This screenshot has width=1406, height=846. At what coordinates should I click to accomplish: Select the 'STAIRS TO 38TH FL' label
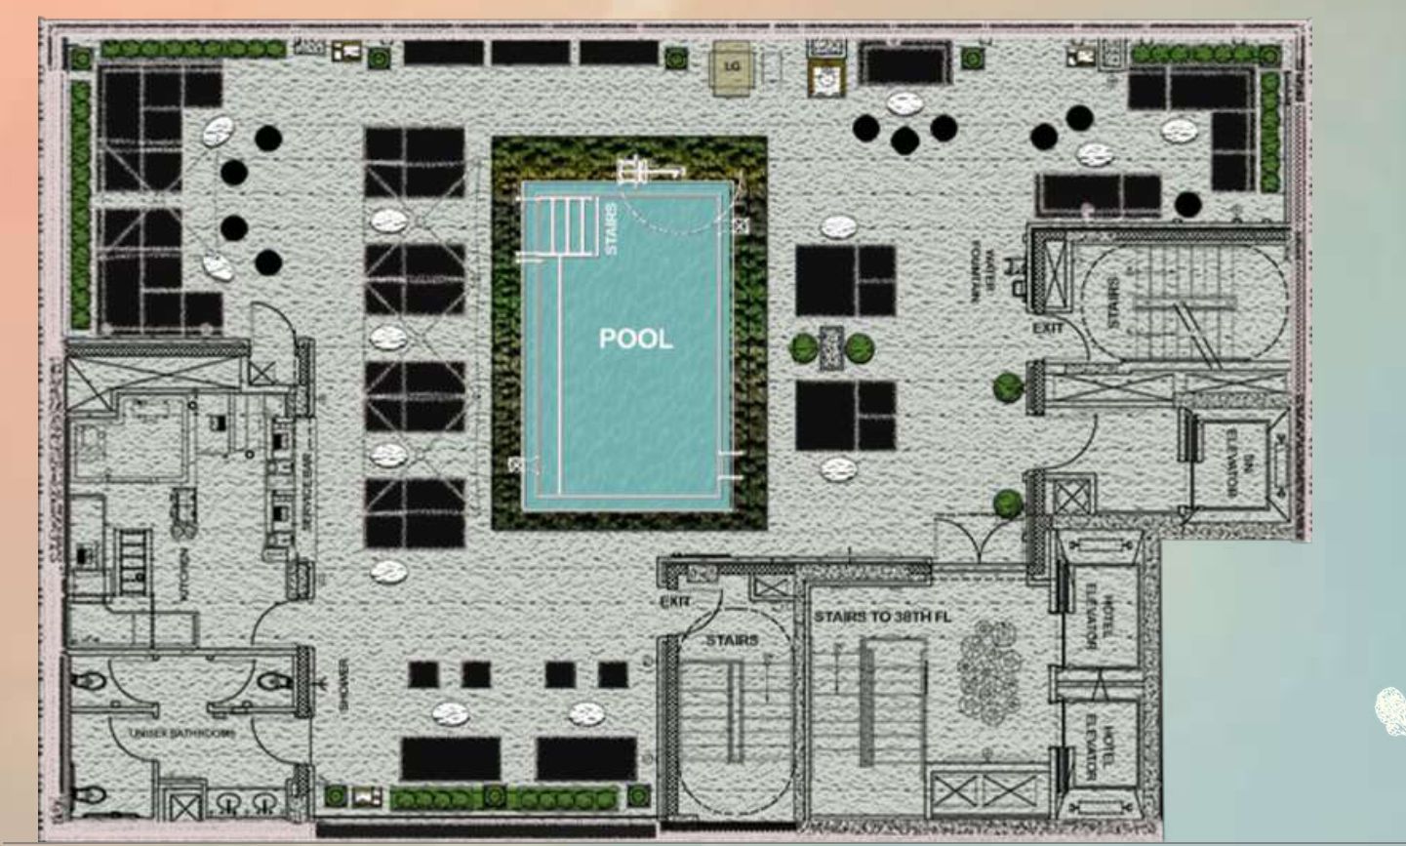coord(883,617)
